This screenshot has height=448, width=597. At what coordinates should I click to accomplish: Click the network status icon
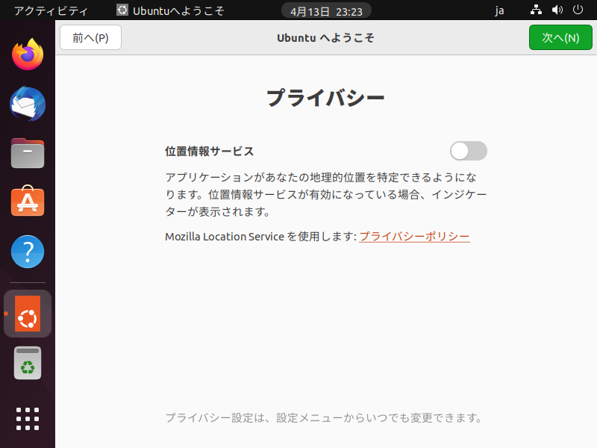(x=536, y=10)
